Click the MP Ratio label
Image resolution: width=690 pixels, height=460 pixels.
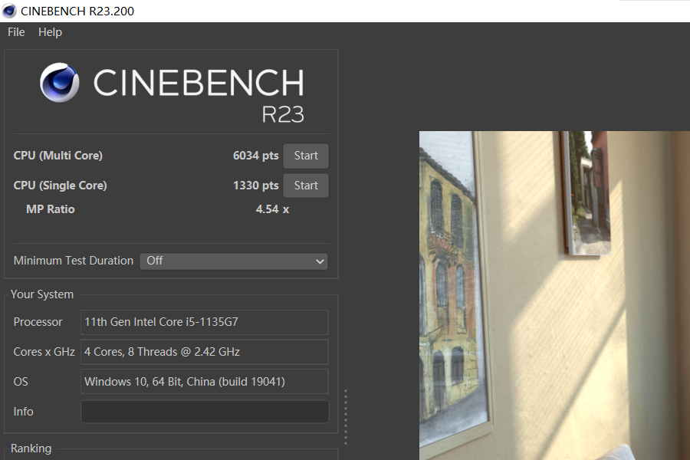point(51,209)
